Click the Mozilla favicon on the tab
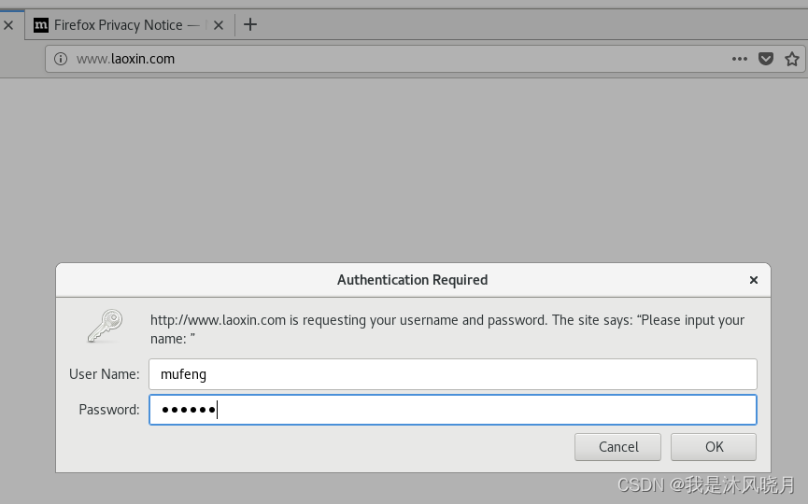This screenshot has width=808, height=504. [x=41, y=24]
